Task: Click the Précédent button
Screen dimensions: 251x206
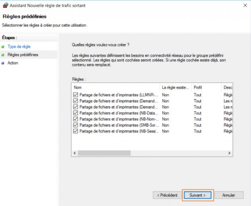Action: click(x=167, y=195)
